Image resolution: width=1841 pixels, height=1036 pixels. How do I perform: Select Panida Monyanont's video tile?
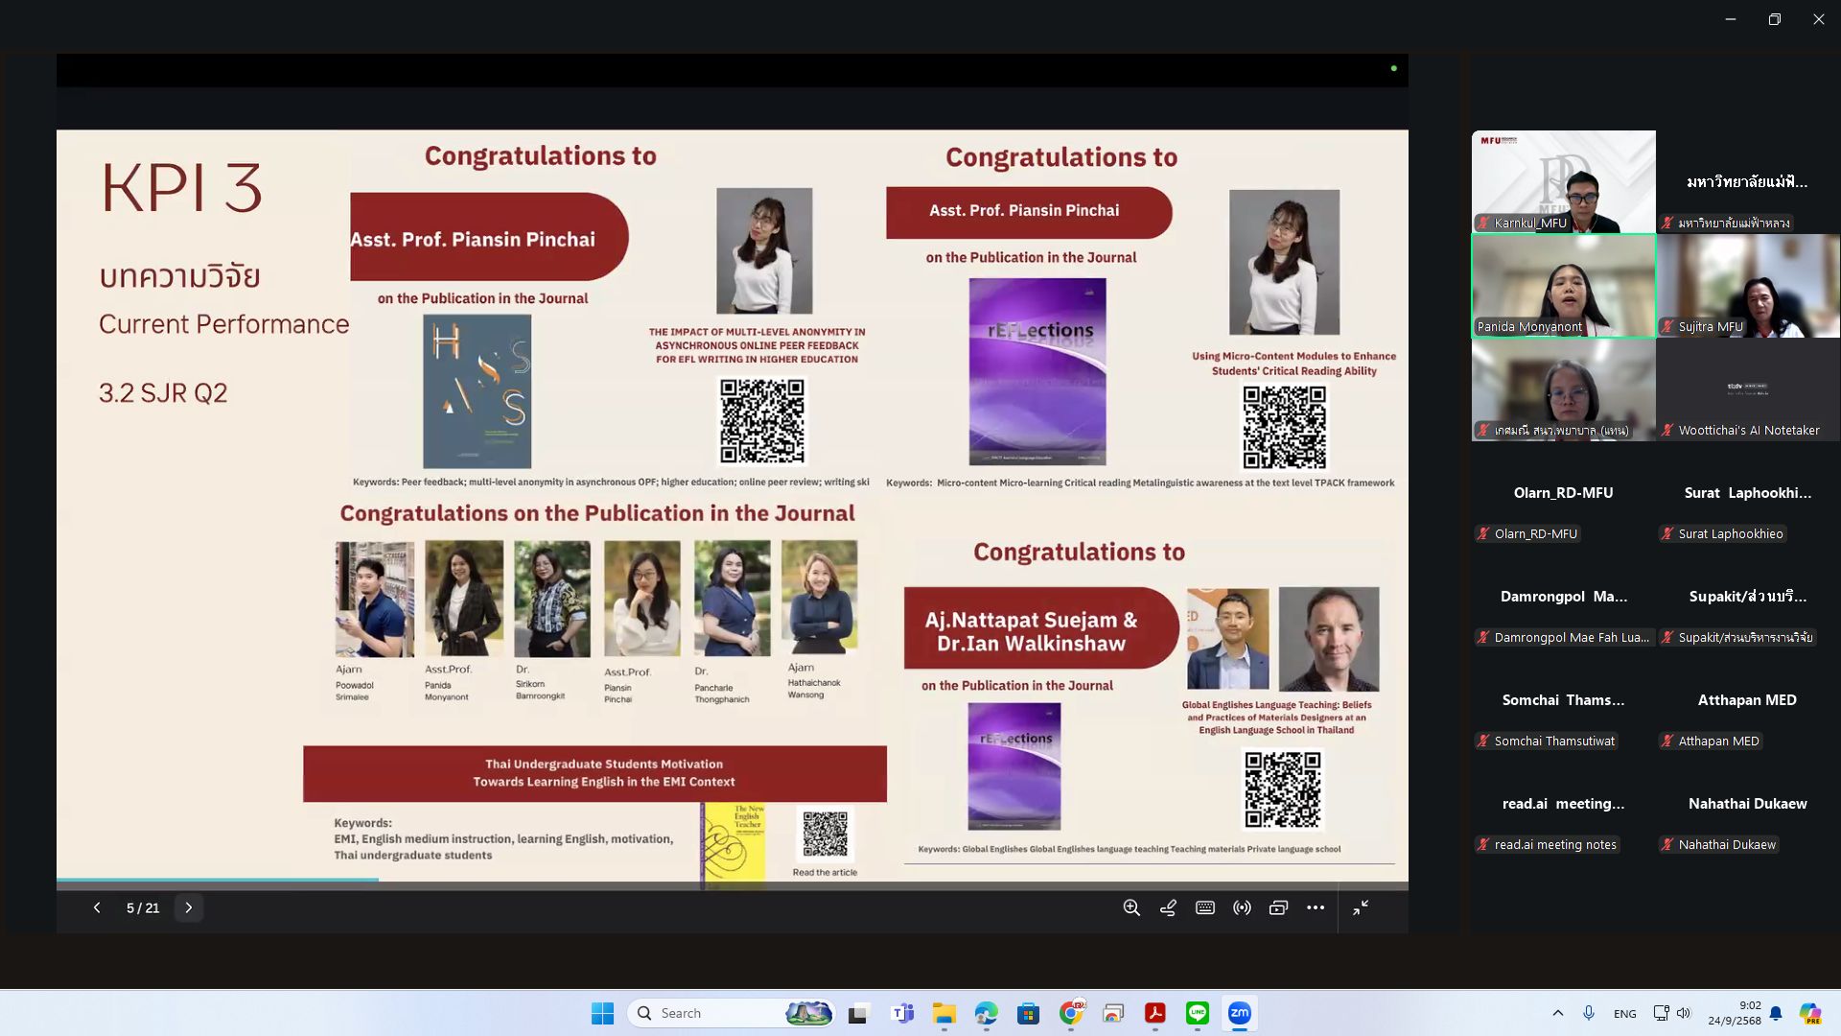(x=1563, y=285)
